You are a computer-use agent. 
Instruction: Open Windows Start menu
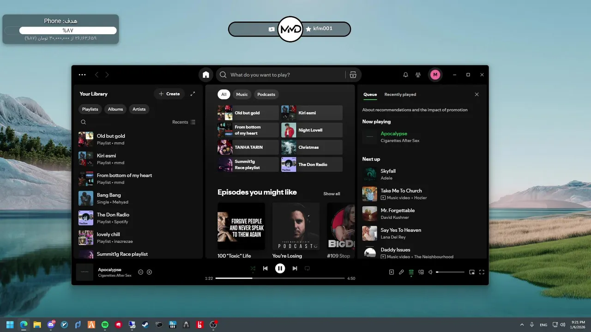pos(10,325)
